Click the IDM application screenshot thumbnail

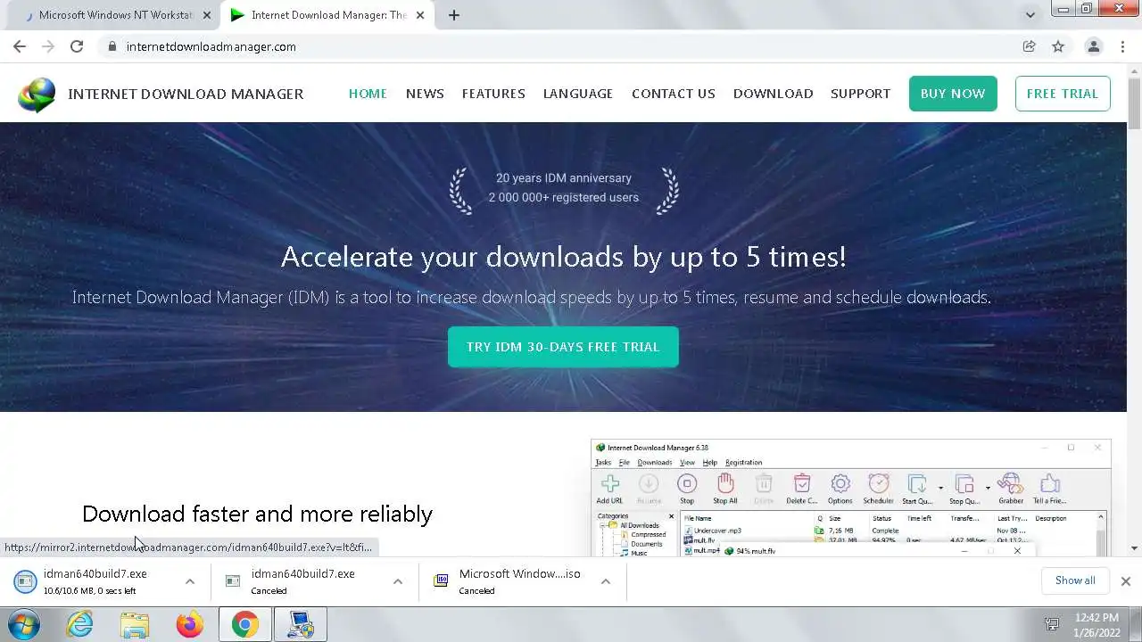851,498
